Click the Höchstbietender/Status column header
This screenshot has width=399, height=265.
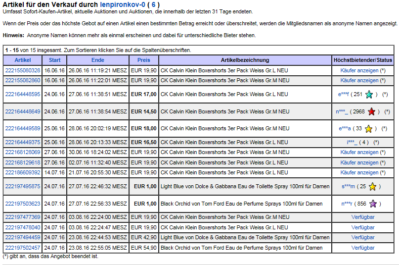point(363,60)
